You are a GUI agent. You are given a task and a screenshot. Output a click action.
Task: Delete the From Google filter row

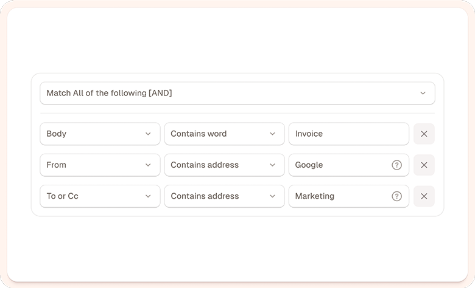click(424, 165)
